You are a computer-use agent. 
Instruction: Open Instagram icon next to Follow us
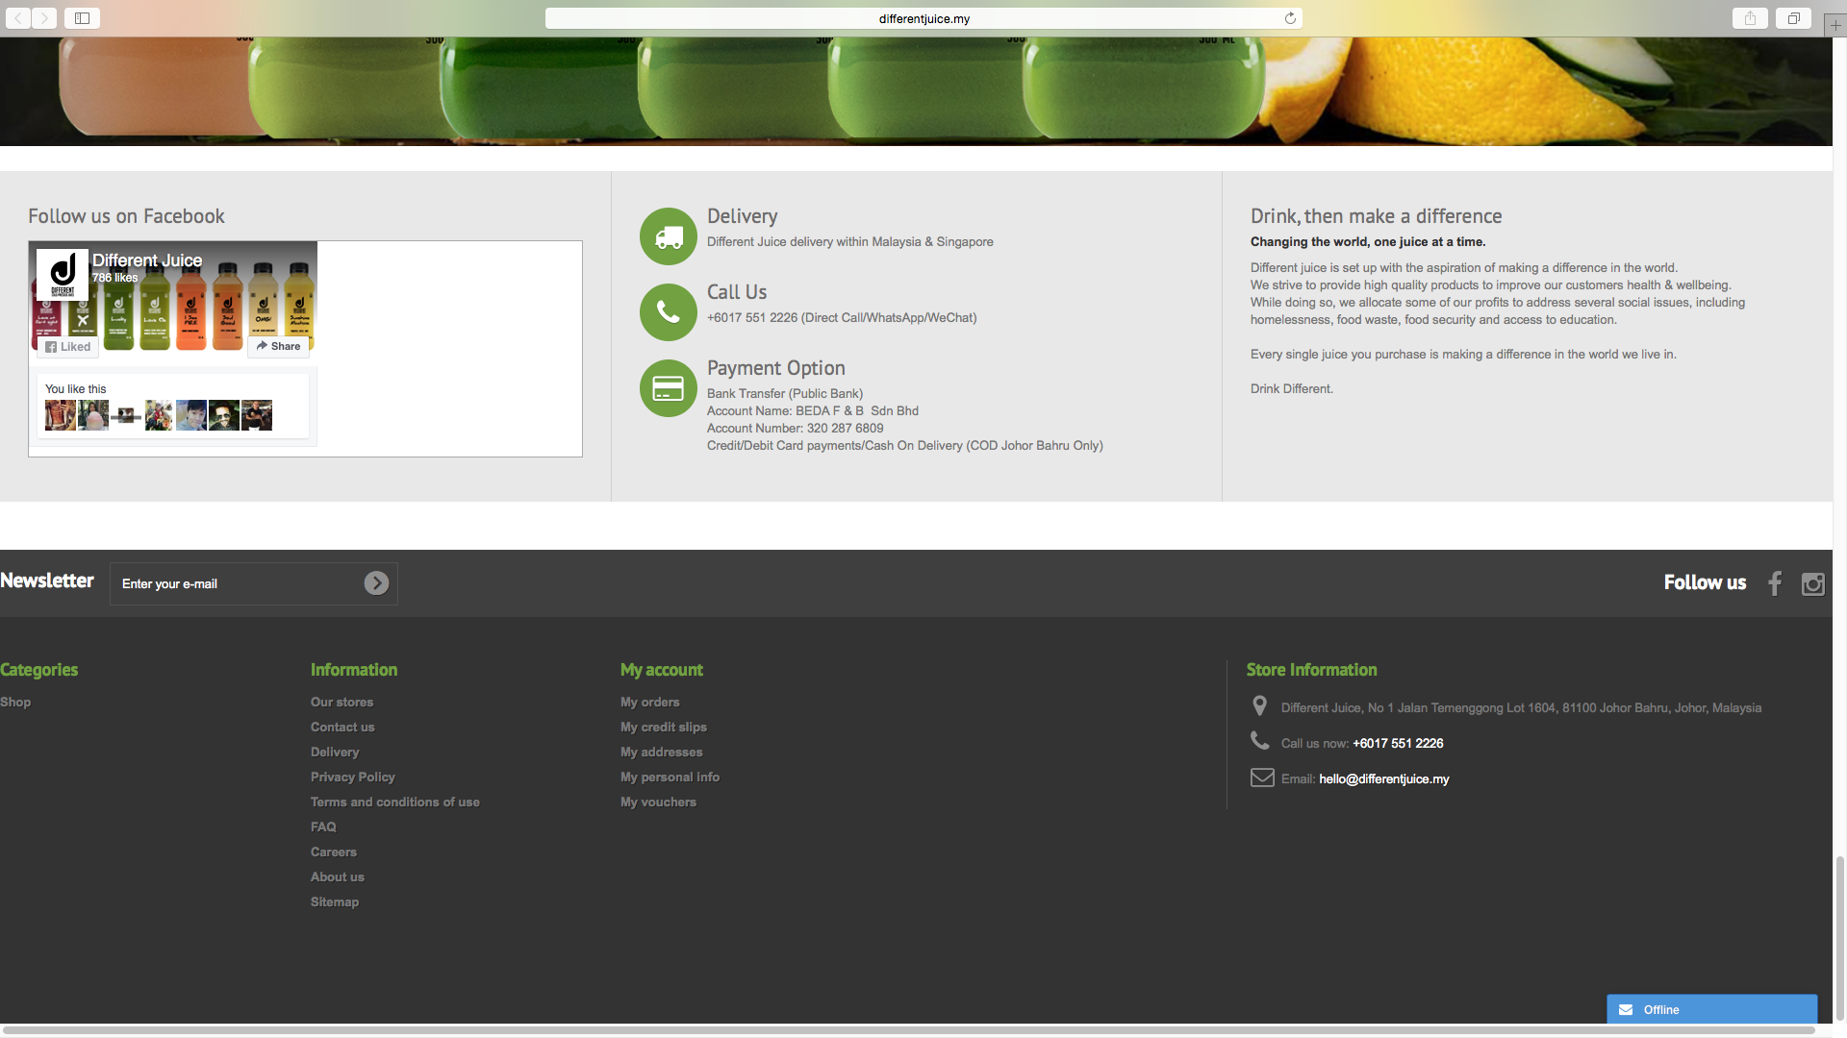(1812, 584)
